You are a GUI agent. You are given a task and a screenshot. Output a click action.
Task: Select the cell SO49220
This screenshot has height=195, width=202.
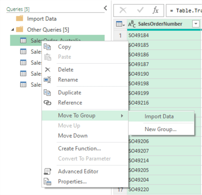[x=164, y=190]
